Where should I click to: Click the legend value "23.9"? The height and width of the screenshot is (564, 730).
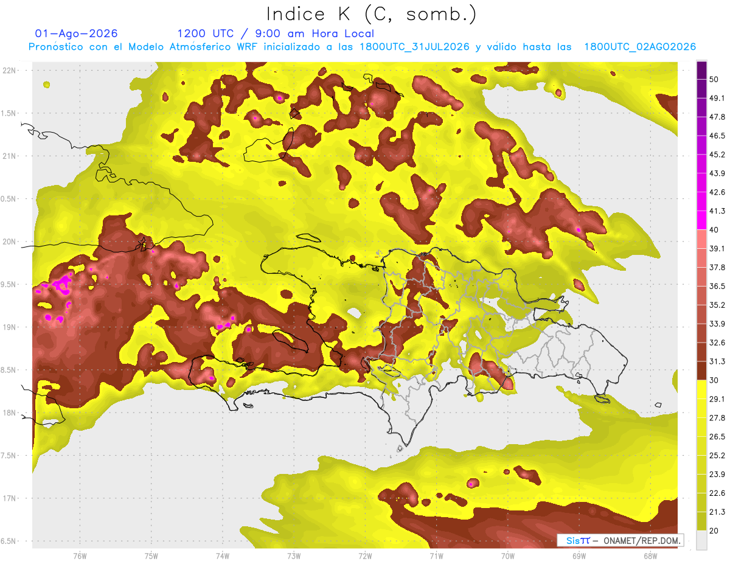(x=717, y=475)
